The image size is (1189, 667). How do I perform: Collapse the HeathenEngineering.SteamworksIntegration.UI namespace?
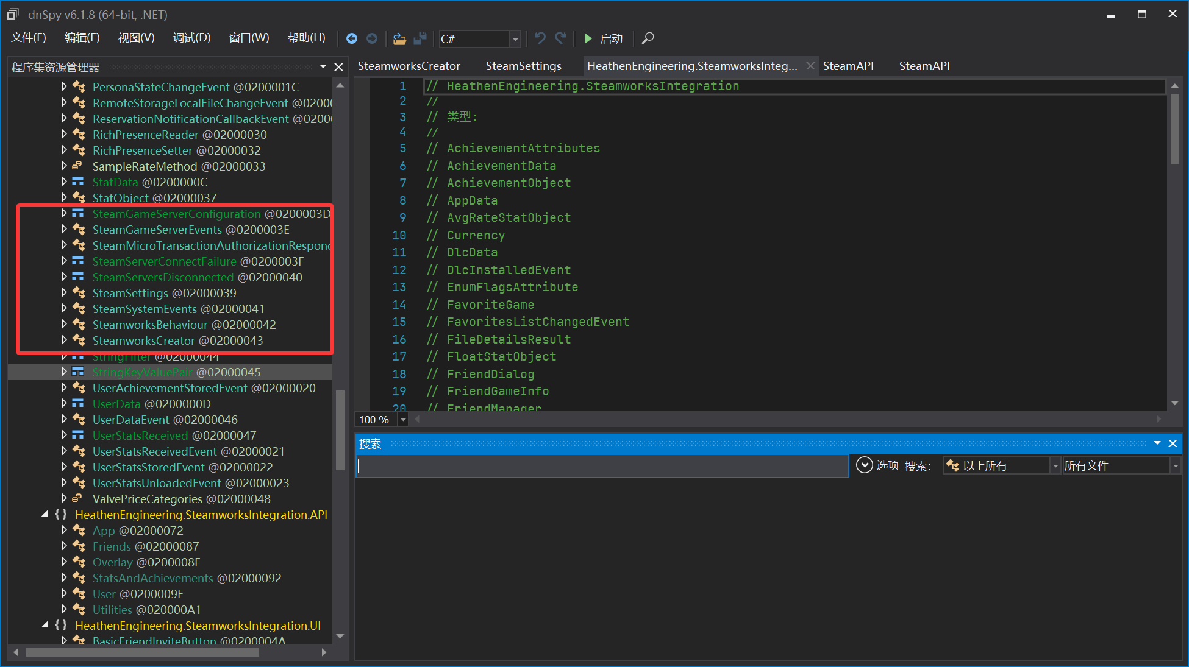click(45, 626)
